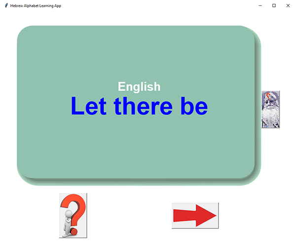Click the word "be" on the flashcard
The height and width of the screenshot is (250, 296).
tap(195, 106)
